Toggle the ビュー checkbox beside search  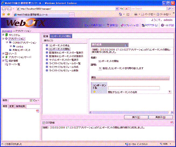(31, 100)
